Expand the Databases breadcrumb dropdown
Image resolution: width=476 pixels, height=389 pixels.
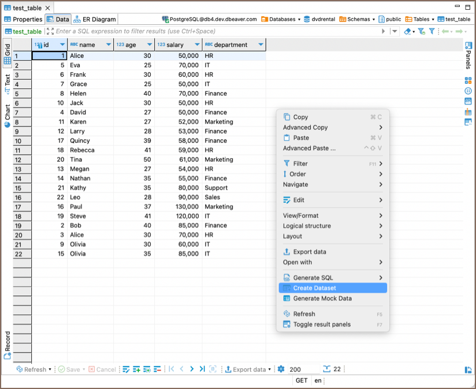point(299,19)
